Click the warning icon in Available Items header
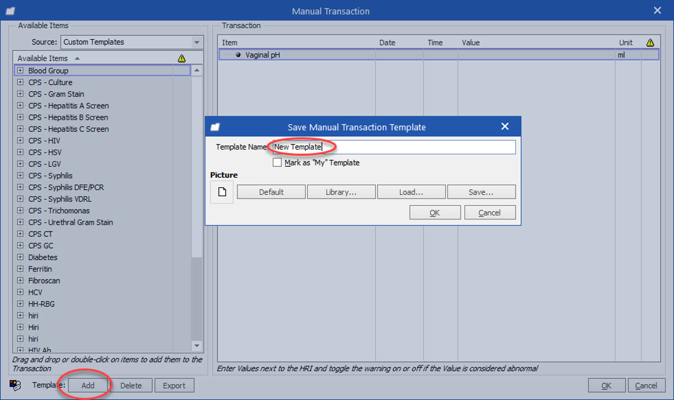The width and height of the screenshot is (674, 400). click(x=181, y=58)
